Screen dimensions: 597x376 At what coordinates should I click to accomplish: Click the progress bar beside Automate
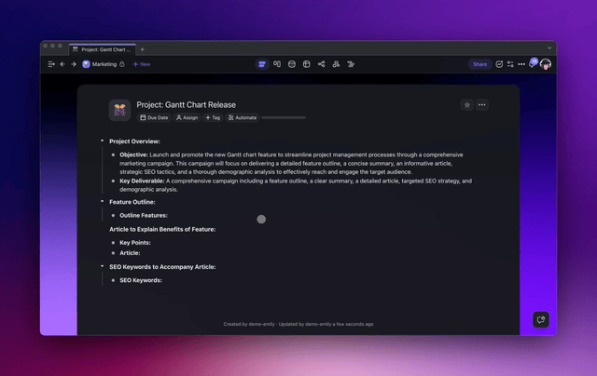click(284, 118)
